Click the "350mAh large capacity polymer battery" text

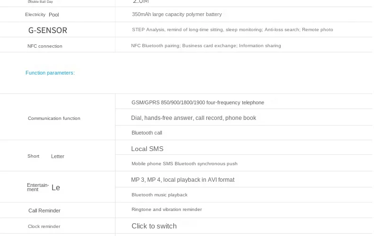tap(177, 15)
